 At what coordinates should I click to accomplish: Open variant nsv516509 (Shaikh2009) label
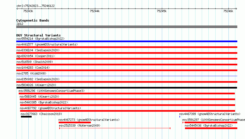[35, 62]
